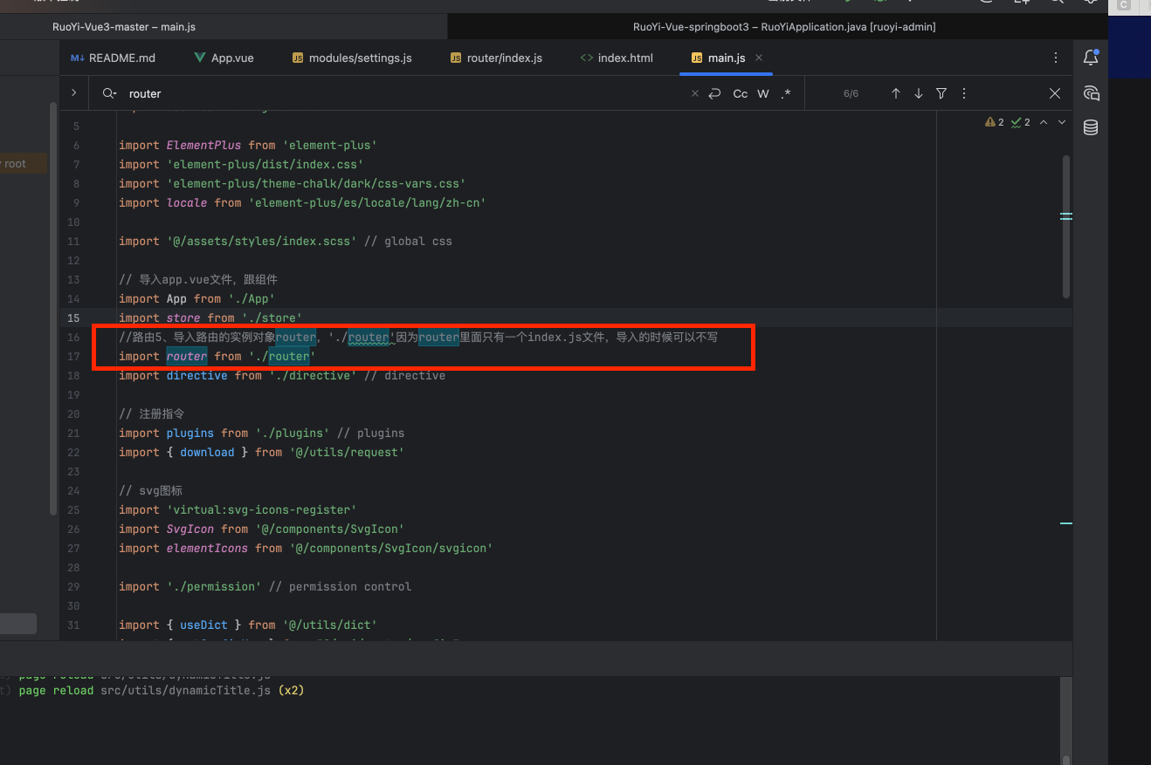The height and width of the screenshot is (765, 1151).
Task: Open editor tabs more options menu
Action: click(x=1056, y=58)
